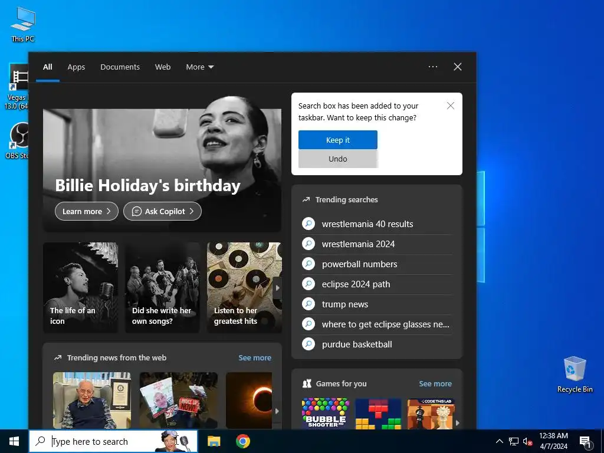The image size is (604, 453).
Task: Expand the More dropdown filter
Action: [x=199, y=67]
